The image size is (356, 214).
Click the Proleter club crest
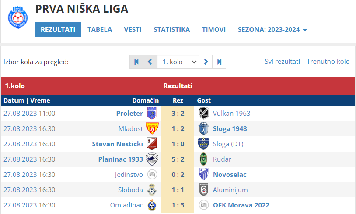point(152,113)
